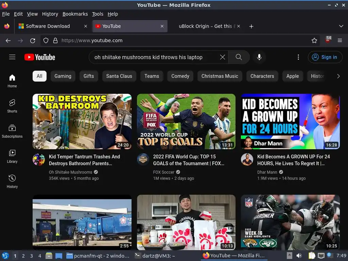Viewport: 348px width, 261px height.
Task: Open the File menu
Action: tap(6, 14)
